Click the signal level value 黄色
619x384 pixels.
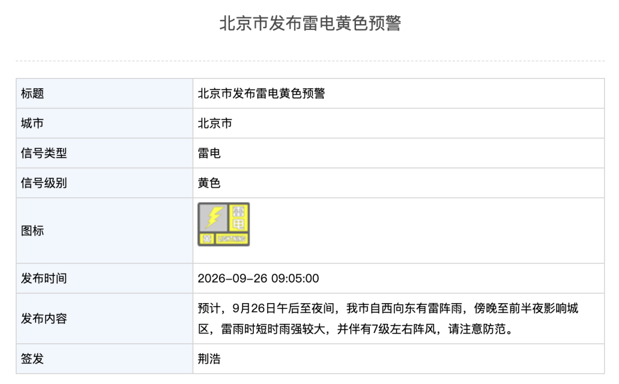click(x=209, y=183)
